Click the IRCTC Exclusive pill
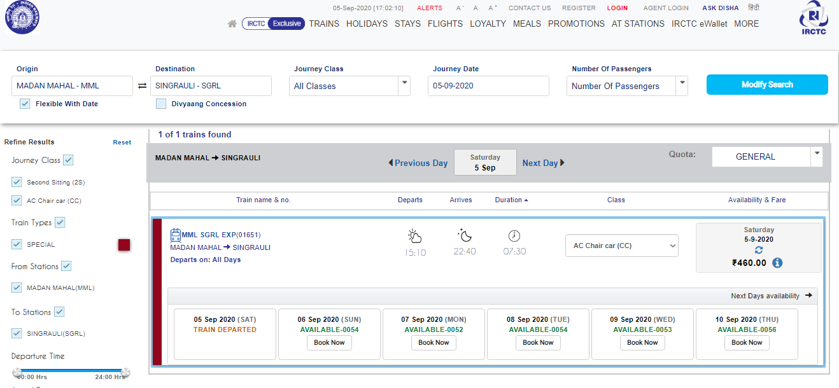 click(x=274, y=24)
